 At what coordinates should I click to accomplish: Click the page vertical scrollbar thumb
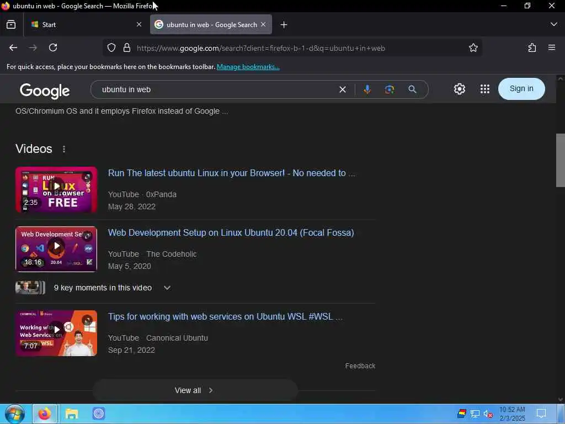pos(561,160)
